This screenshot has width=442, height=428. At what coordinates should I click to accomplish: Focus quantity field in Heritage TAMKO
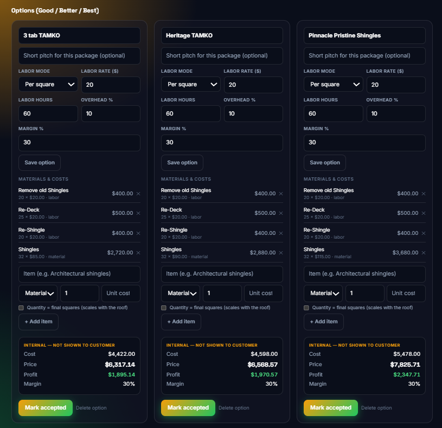pos(222,293)
